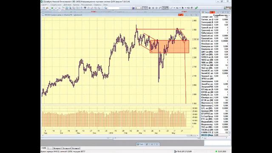Click the green connection indicator in status bar
The image size is (272, 153).
click(x=216, y=151)
